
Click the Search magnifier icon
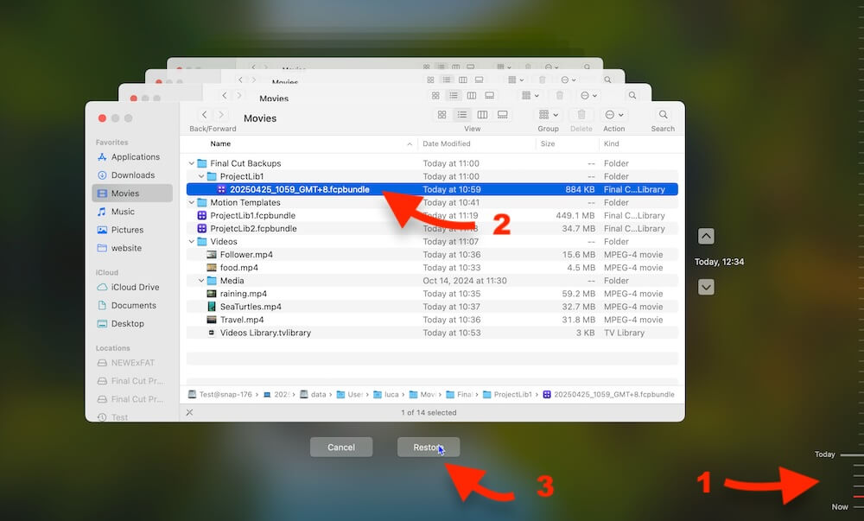click(x=662, y=115)
